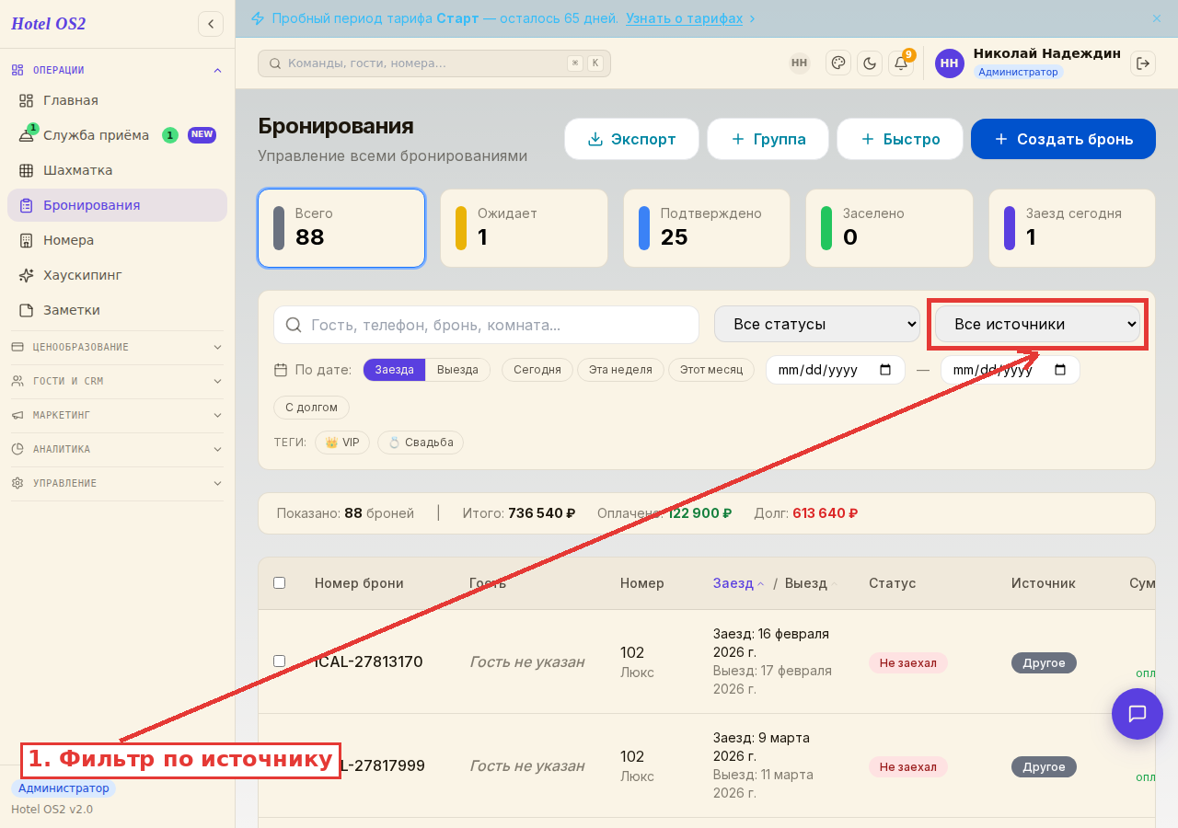The image size is (1178, 828).
Task: Select the Подтверждено blue status card
Action: (x=707, y=228)
